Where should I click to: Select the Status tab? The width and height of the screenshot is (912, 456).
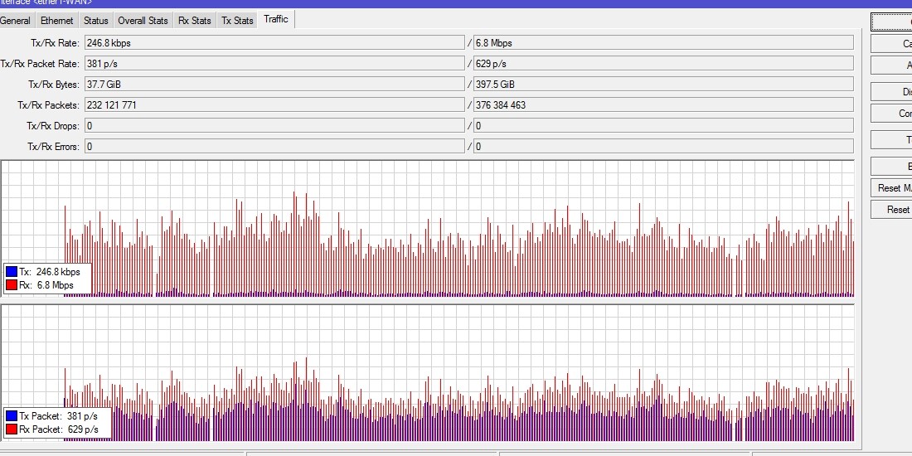pyautogui.click(x=95, y=21)
